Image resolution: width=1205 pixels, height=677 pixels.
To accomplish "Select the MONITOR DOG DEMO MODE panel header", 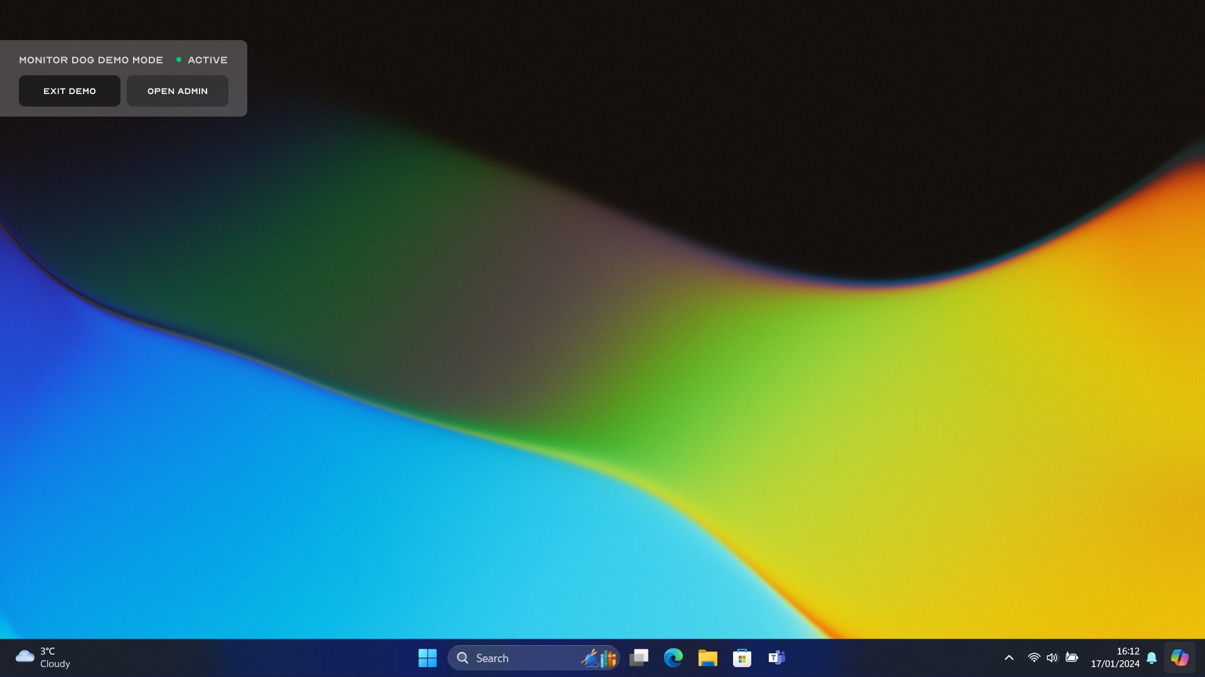I will (x=90, y=60).
